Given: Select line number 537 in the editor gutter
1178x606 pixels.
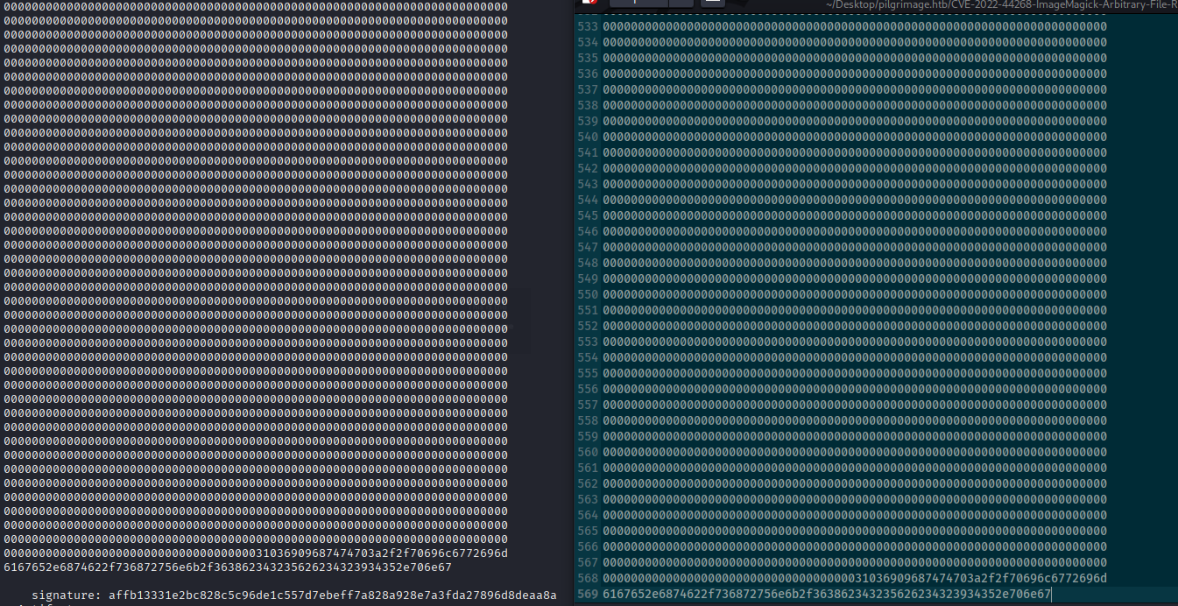Looking at the screenshot, I should 588,89.
